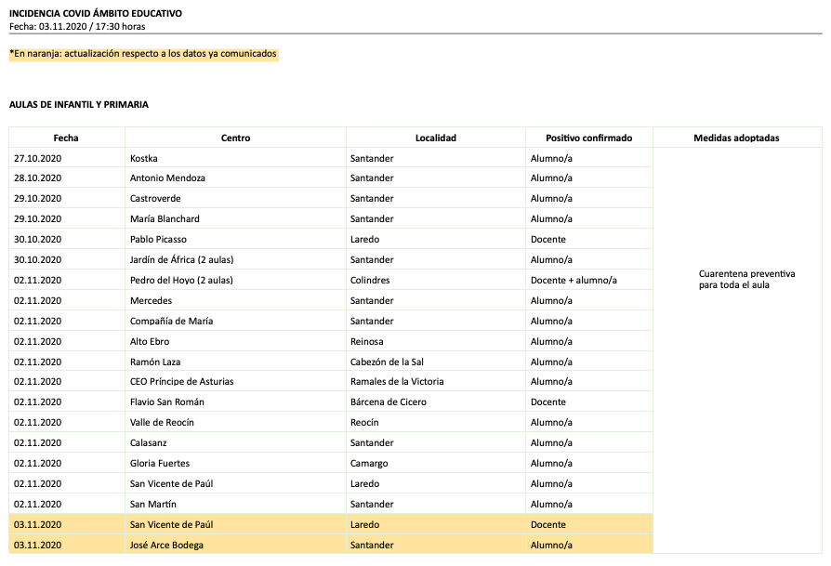Select the 'Centro' column header
831x566 pixels.
coord(235,138)
